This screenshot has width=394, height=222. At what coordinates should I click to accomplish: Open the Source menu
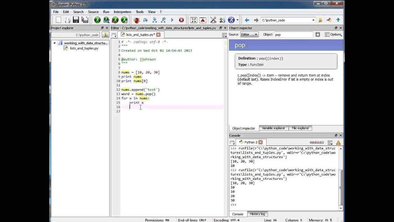coord(93,12)
